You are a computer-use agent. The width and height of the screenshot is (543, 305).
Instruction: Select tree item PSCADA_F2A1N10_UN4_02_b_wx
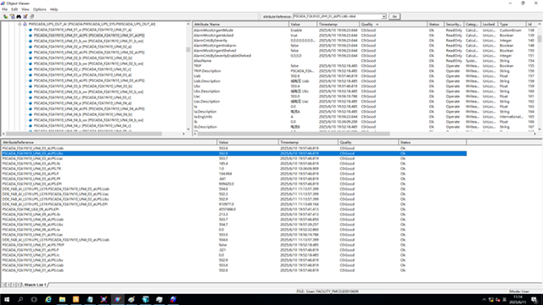pos(88,64)
